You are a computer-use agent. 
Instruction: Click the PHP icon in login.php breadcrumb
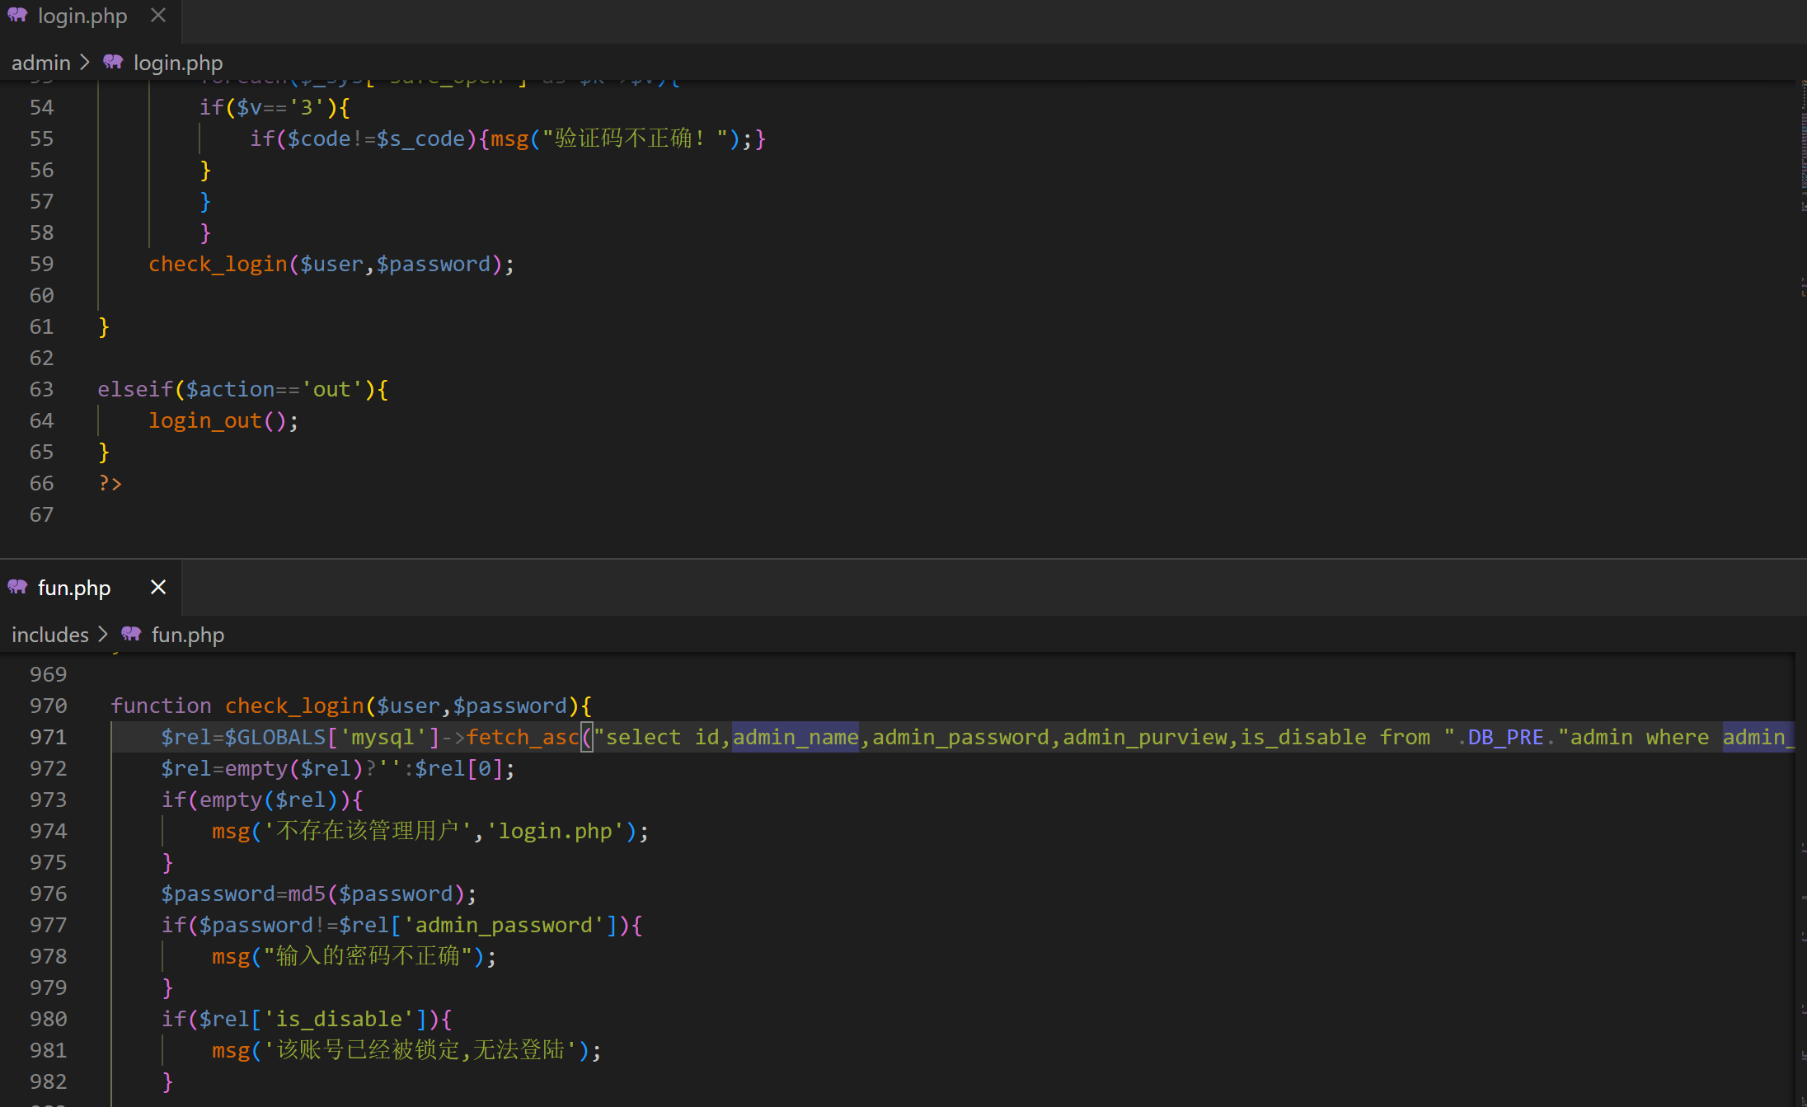point(113,63)
